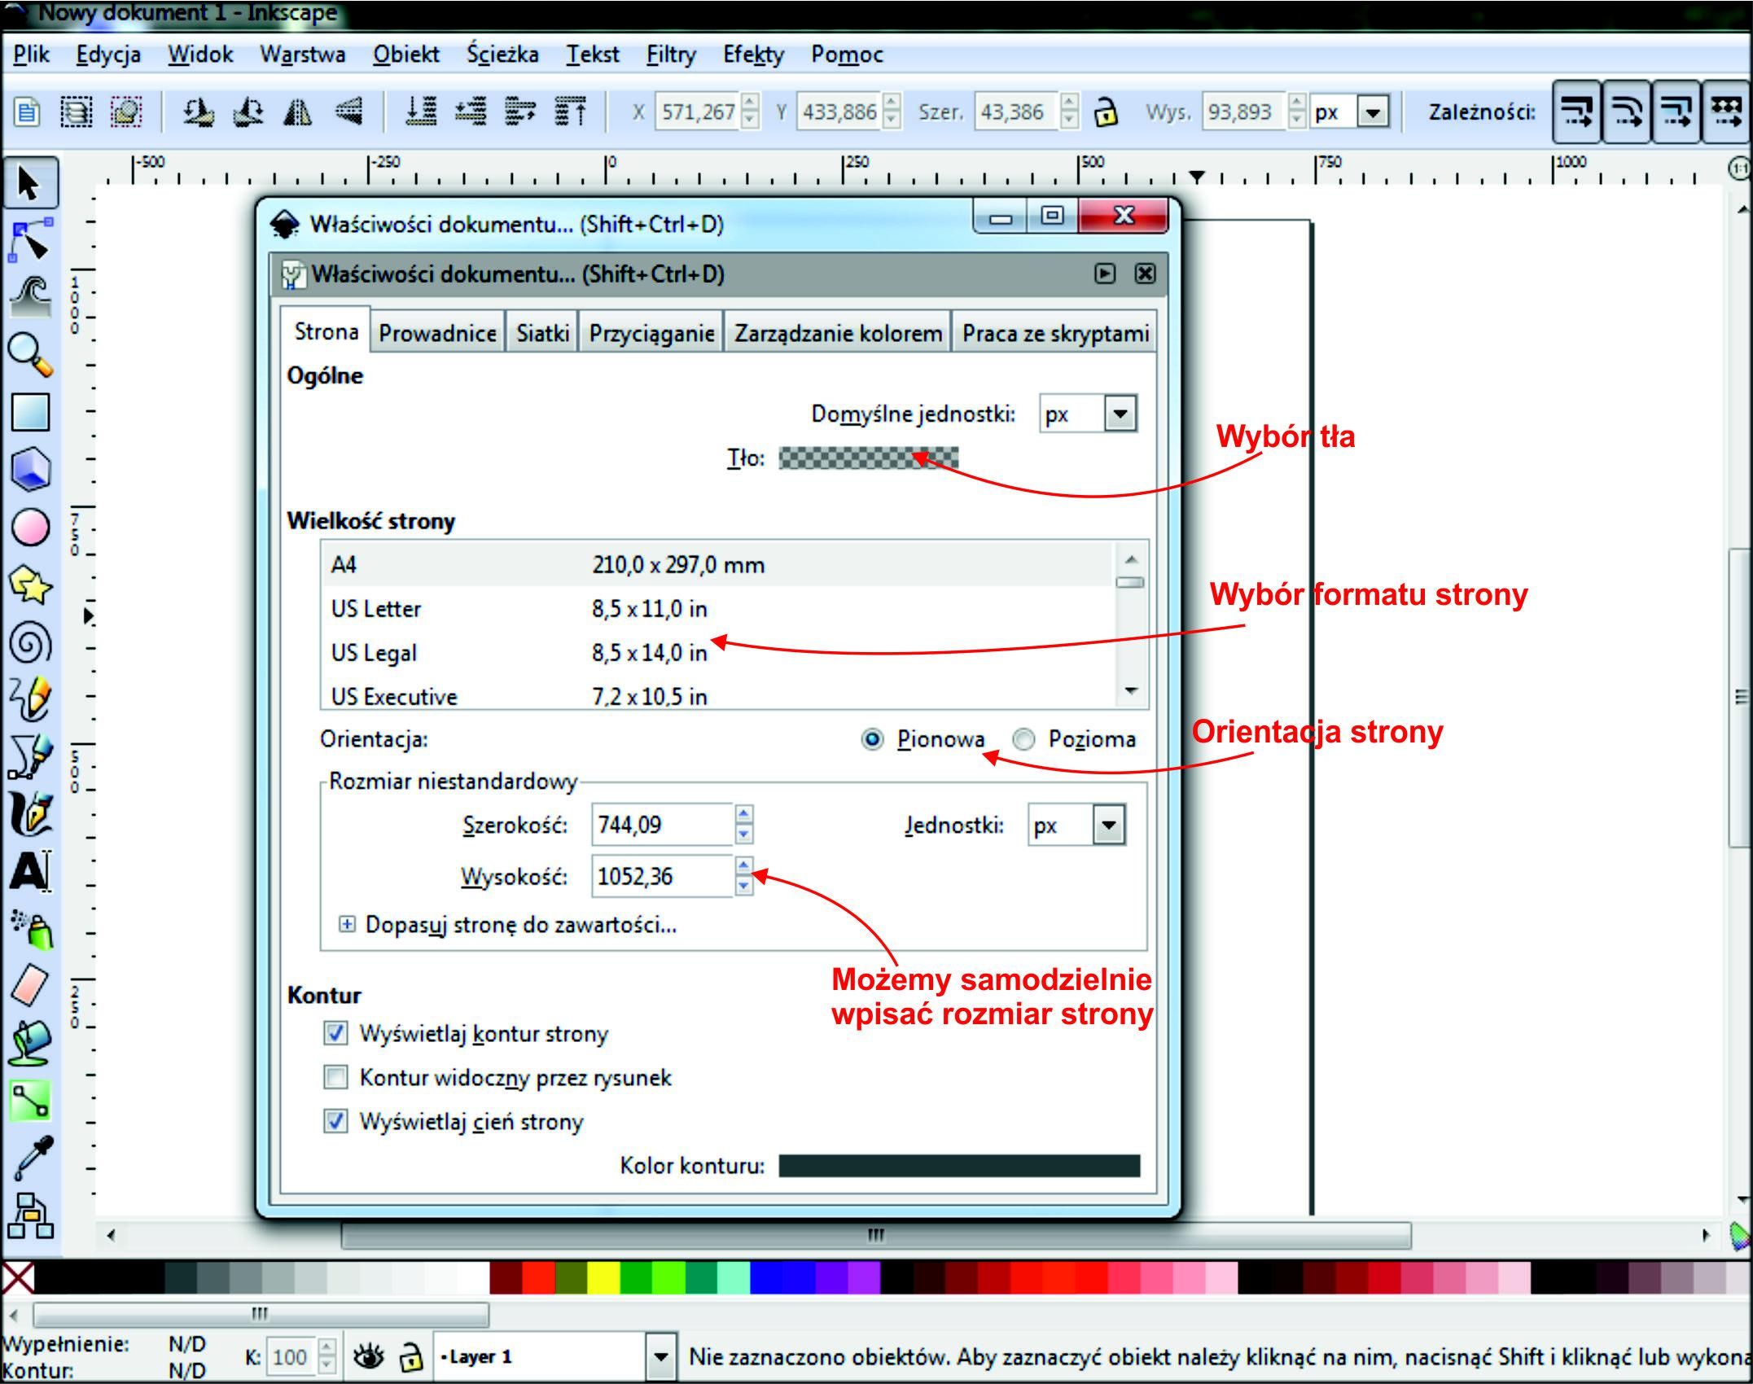Choose the Spiral drawing tool
The width and height of the screenshot is (1753, 1384).
[30, 643]
